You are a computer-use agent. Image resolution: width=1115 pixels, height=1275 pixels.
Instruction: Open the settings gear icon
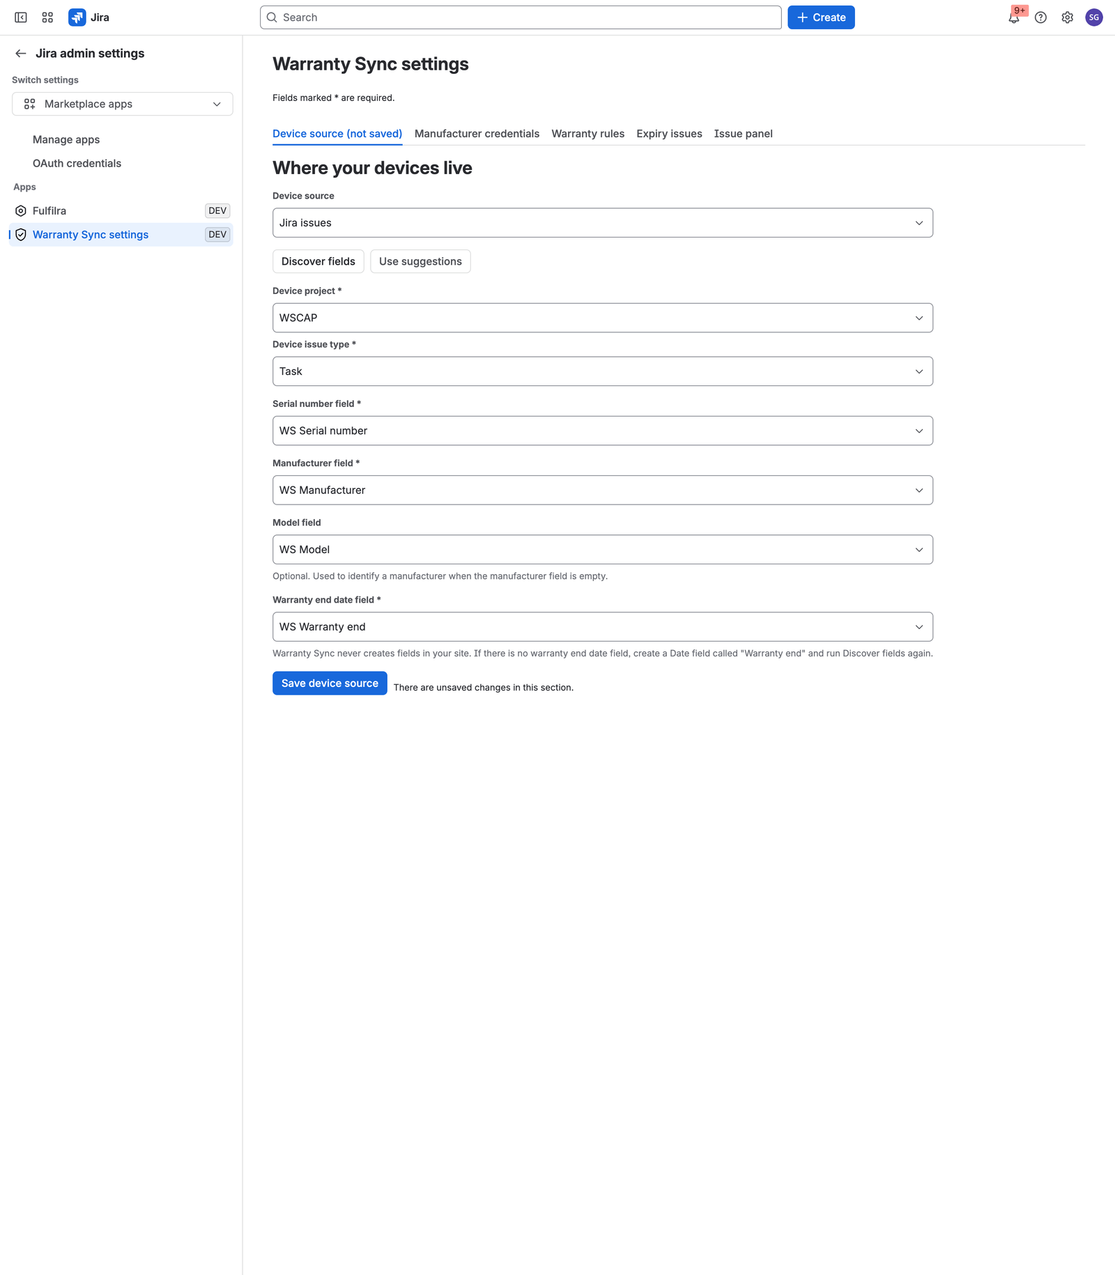1067,17
